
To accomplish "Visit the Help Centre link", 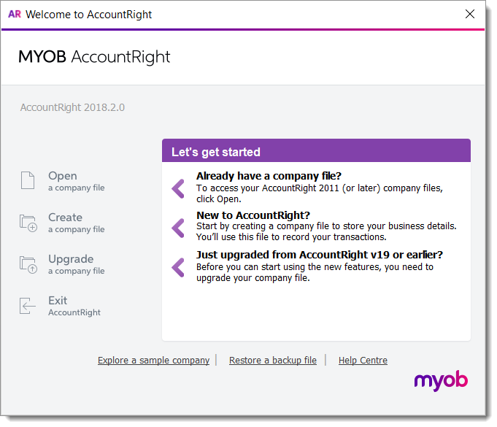I will [363, 361].
